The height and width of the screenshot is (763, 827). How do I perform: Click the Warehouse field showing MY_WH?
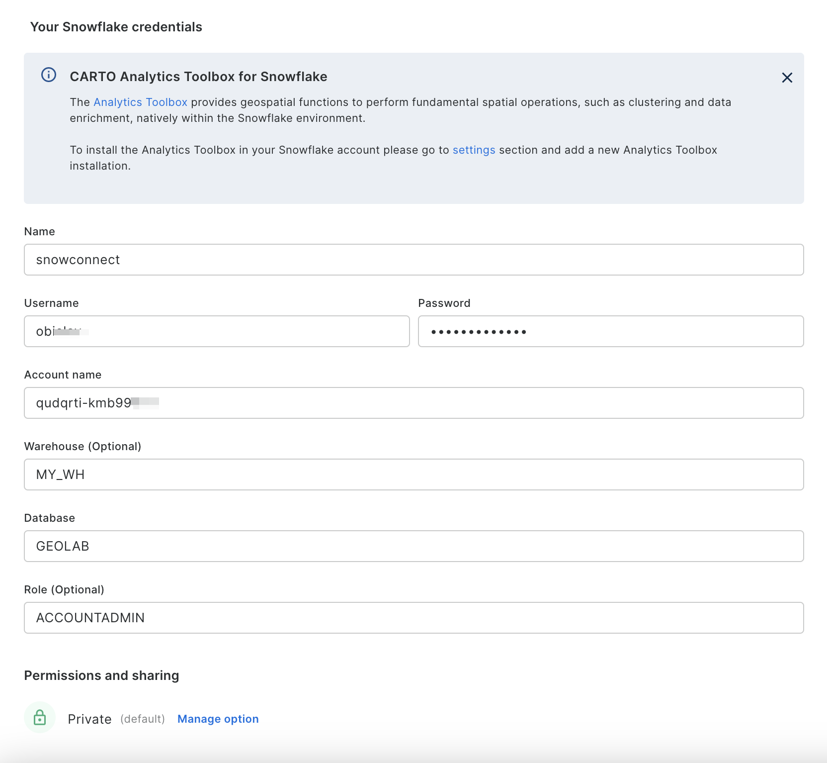413,475
